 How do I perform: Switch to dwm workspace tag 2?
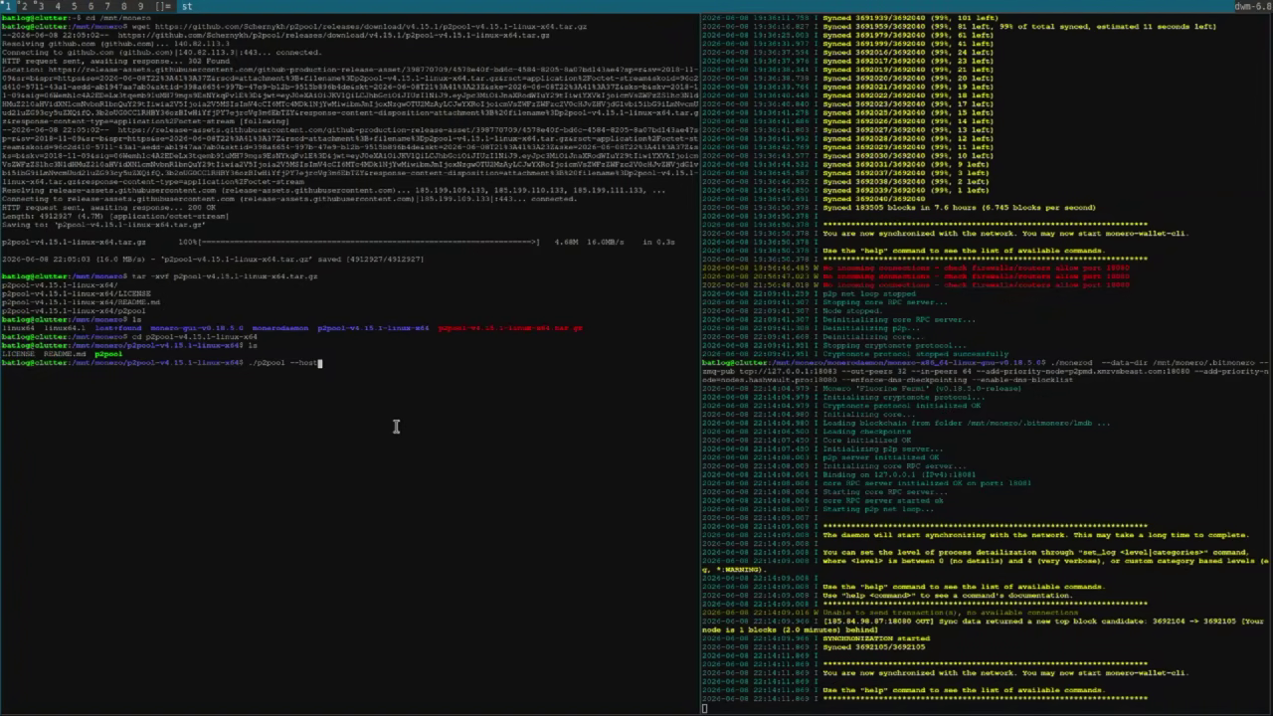[x=24, y=6]
